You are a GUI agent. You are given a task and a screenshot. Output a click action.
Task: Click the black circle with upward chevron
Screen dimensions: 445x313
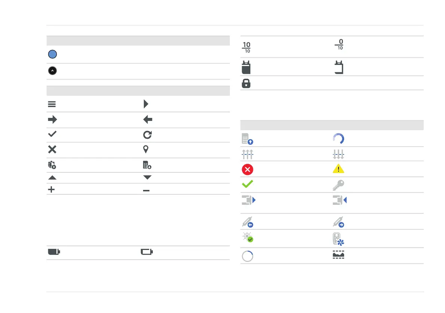tap(53, 71)
